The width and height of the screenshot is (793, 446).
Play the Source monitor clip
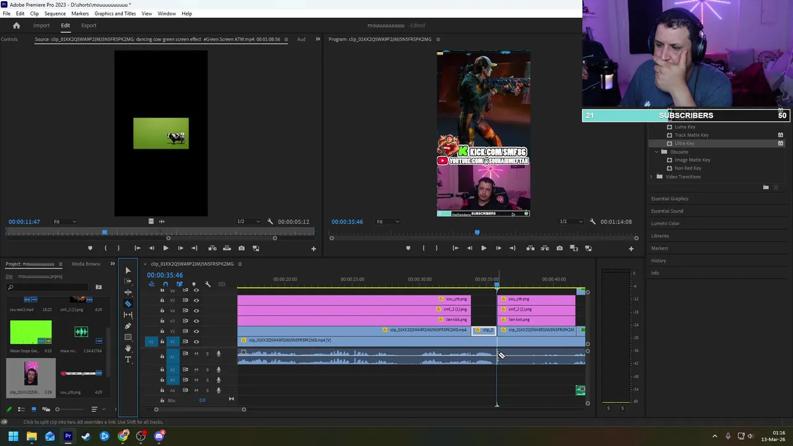click(165, 248)
